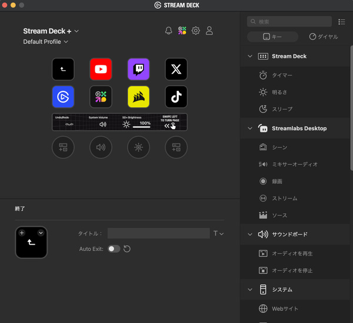Choose the シーン action
Image resolution: width=353 pixels, height=323 pixels.
(295, 147)
